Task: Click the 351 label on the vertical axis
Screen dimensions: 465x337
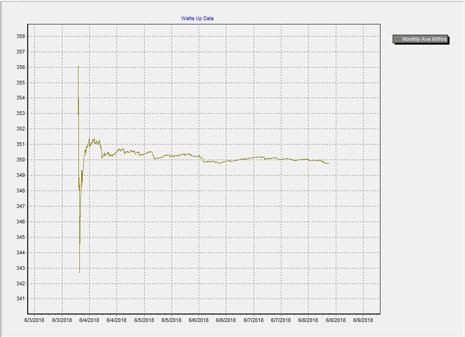Action: click(x=21, y=145)
